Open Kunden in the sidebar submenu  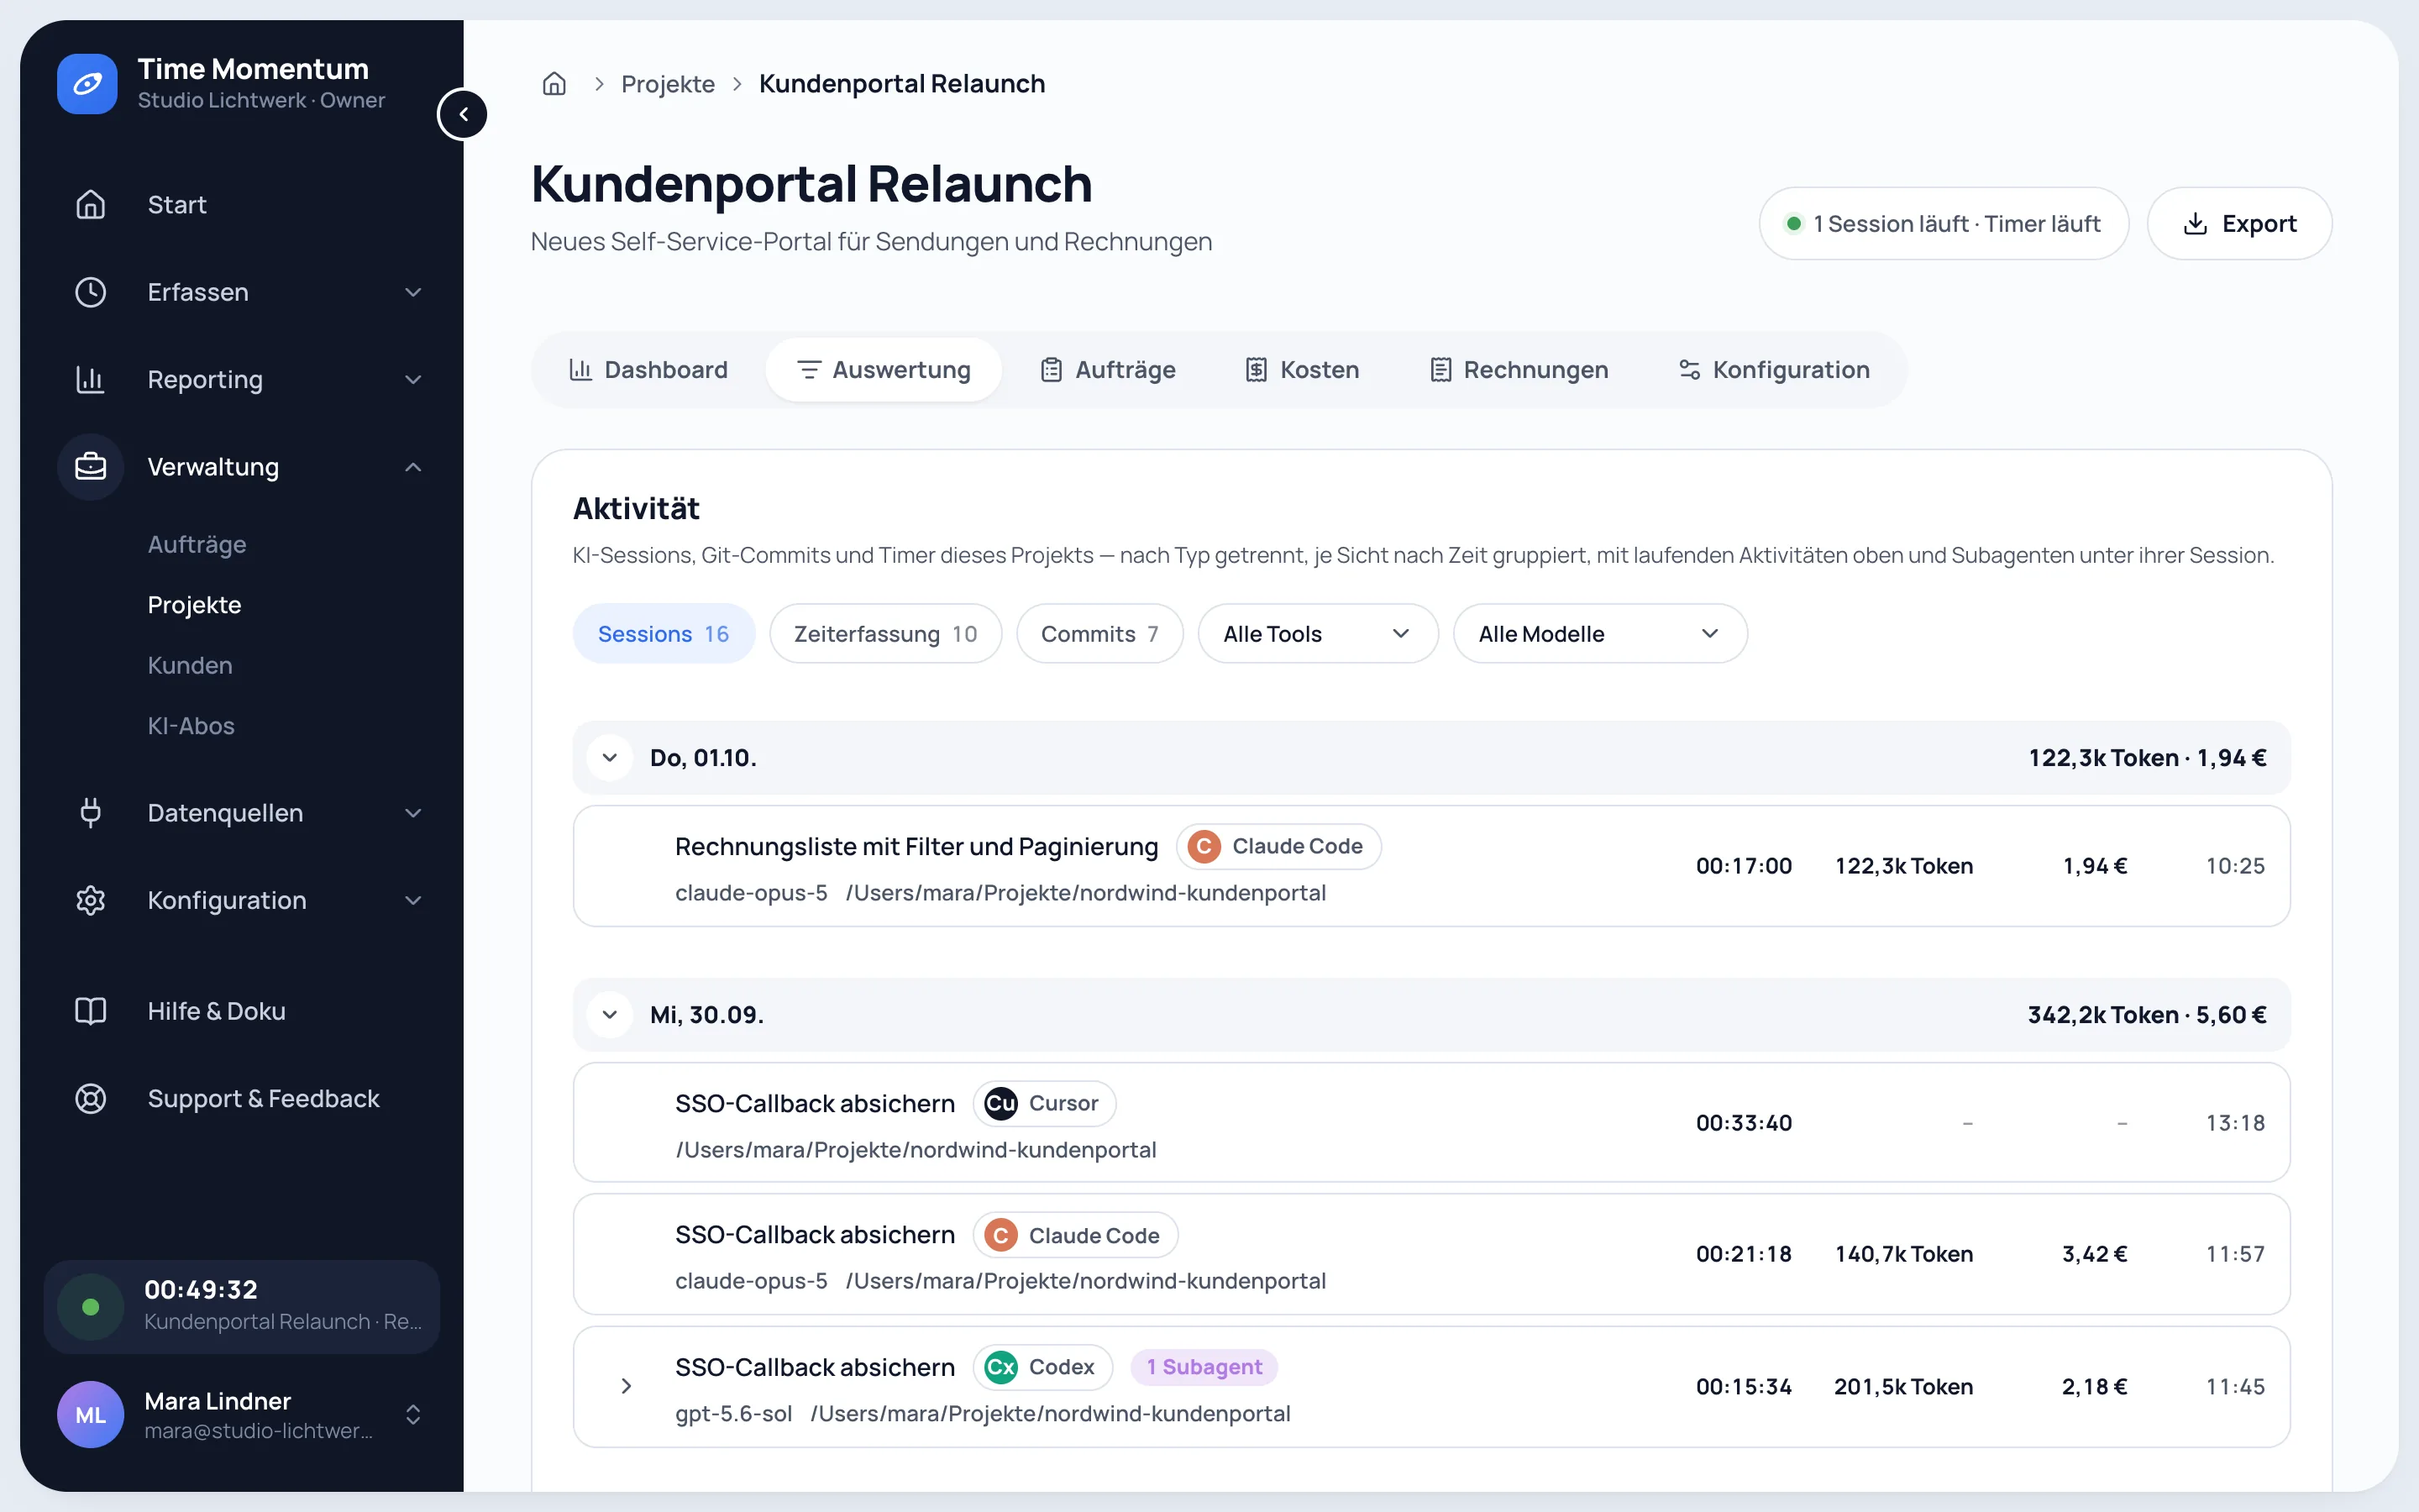tap(190, 665)
